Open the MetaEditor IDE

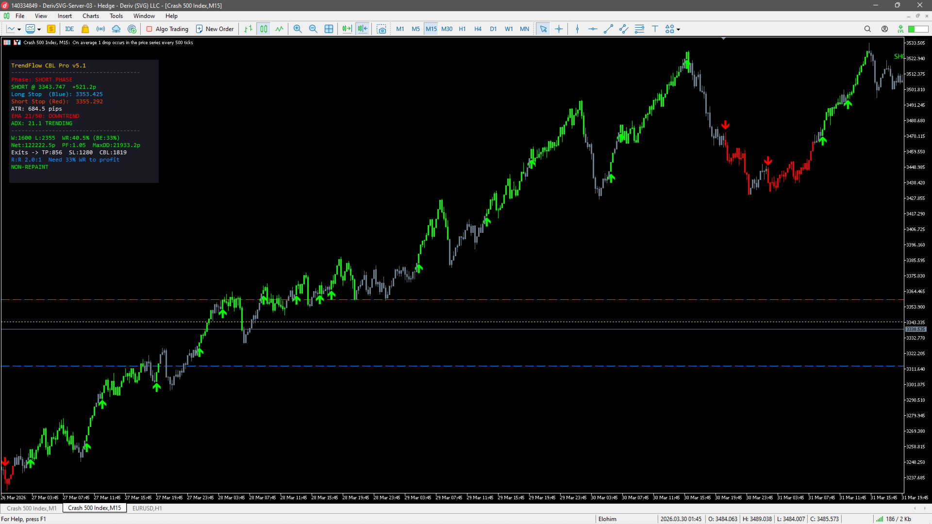pos(69,29)
